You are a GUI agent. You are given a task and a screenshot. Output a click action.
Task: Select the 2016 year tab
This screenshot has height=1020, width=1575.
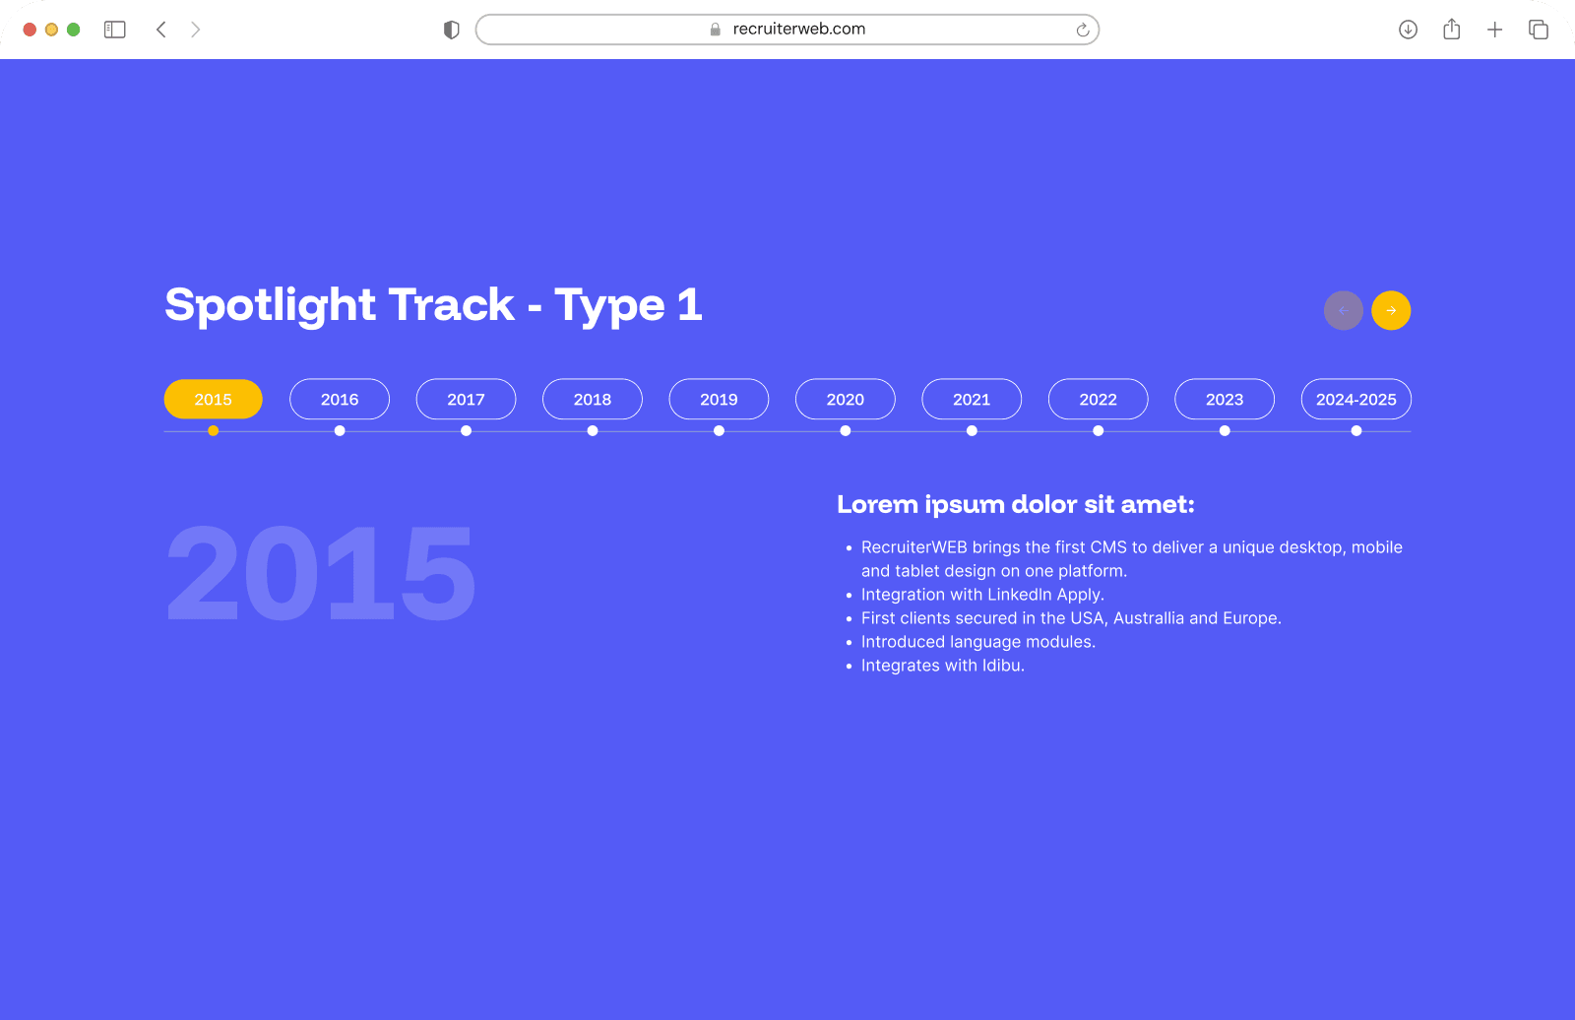pos(340,399)
